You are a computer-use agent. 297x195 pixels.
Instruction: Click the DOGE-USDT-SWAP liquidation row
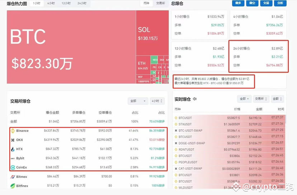tap(229, 143)
